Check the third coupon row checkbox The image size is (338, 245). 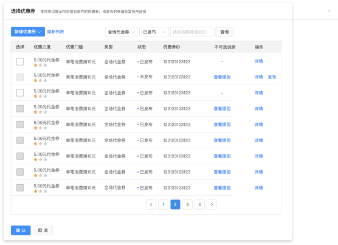tap(20, 93)
